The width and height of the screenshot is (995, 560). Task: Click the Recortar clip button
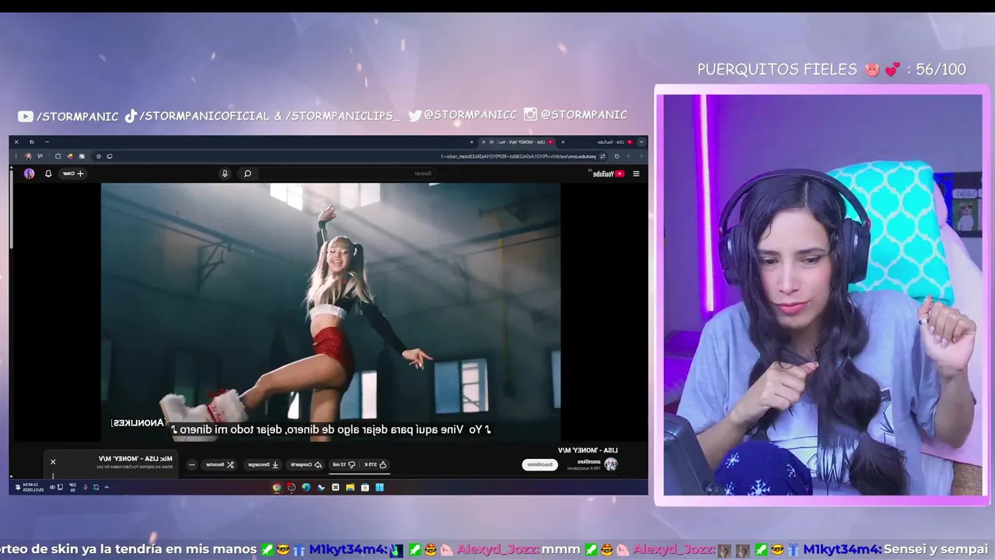point(219,464)
